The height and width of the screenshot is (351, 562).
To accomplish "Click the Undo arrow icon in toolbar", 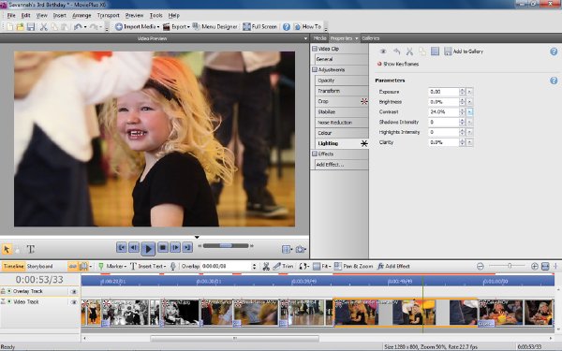I will pos(78,27).
